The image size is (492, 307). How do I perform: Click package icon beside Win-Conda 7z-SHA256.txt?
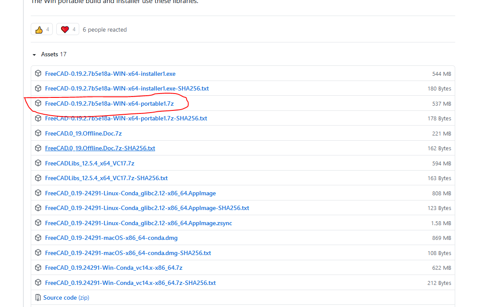38,282
